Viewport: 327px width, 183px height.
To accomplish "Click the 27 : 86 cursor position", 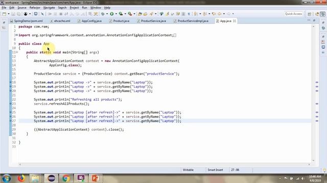I will coord(235,170).
